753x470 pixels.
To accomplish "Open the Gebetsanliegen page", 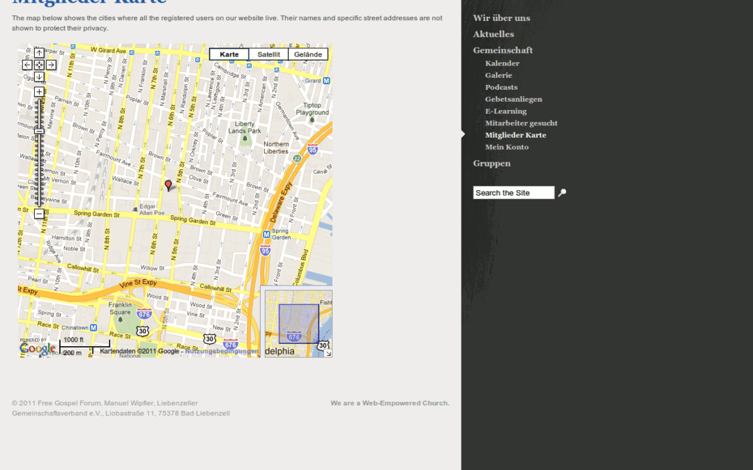I will point(513,100).
